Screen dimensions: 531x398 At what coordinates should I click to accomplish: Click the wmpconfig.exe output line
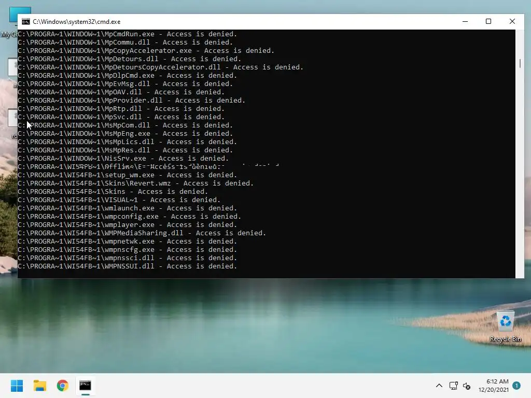(129, 216)
